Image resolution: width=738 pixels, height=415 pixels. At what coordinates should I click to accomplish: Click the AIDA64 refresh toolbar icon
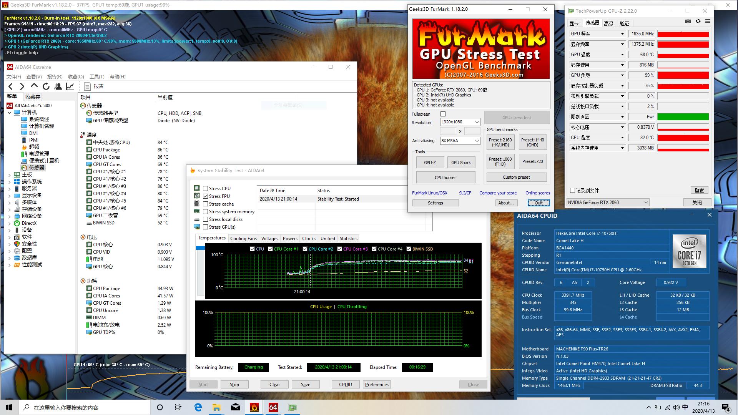46,86
